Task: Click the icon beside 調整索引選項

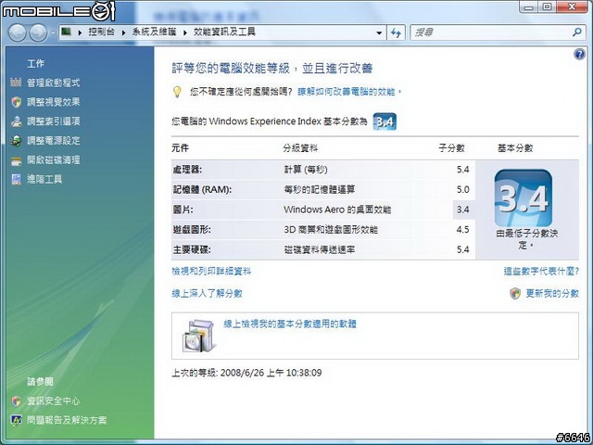Action: point(17,121)
